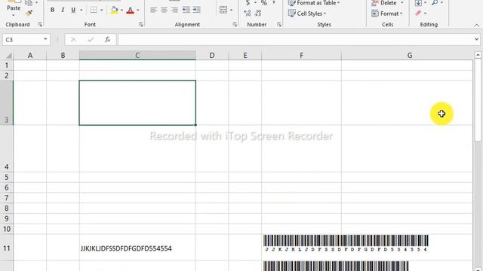The height and width of the screenshot is (271, 483).
Task: Select row 5 header
Action: [x=7, y=178]
